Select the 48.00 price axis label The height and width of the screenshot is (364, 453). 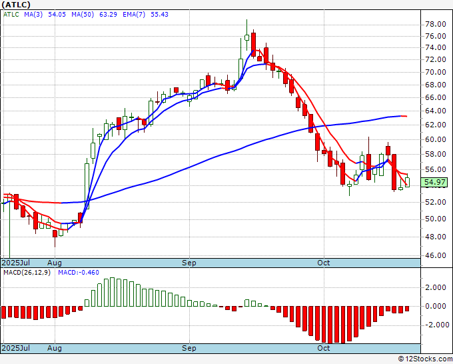[436, 237]
